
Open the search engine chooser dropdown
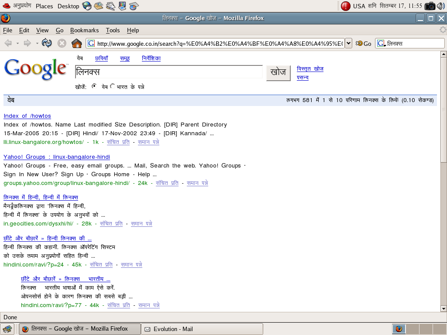tap(381, 44)
